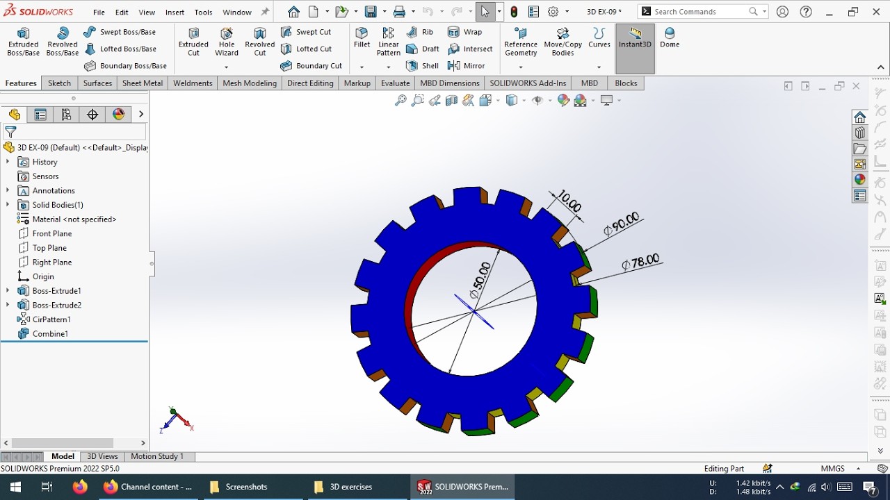Expand the Boss-Extrude2 feature
890x500 pixels.
[x=8, y=305]
